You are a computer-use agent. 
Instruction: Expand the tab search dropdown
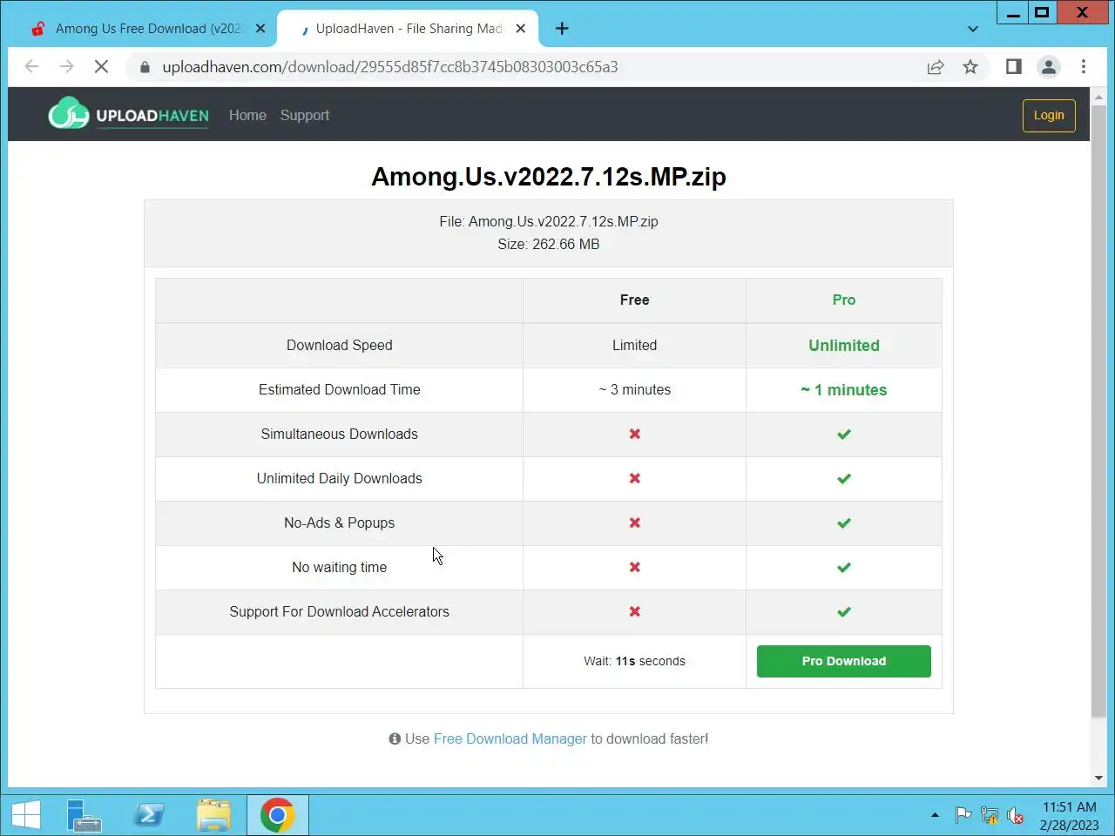coord(973,29)
